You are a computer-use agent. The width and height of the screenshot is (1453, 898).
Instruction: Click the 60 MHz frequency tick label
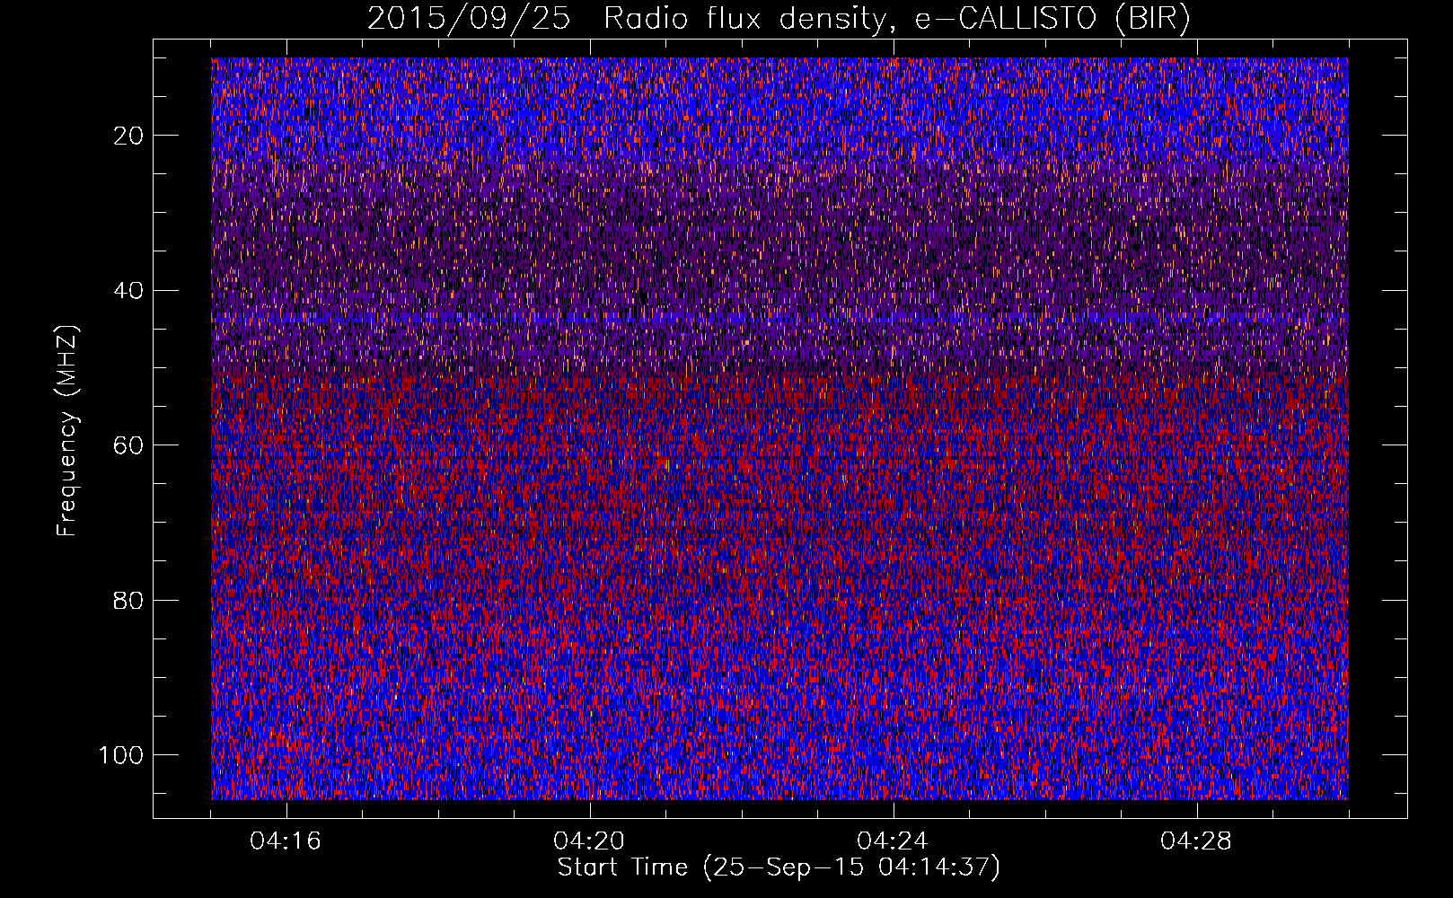[x=129, y=445]
